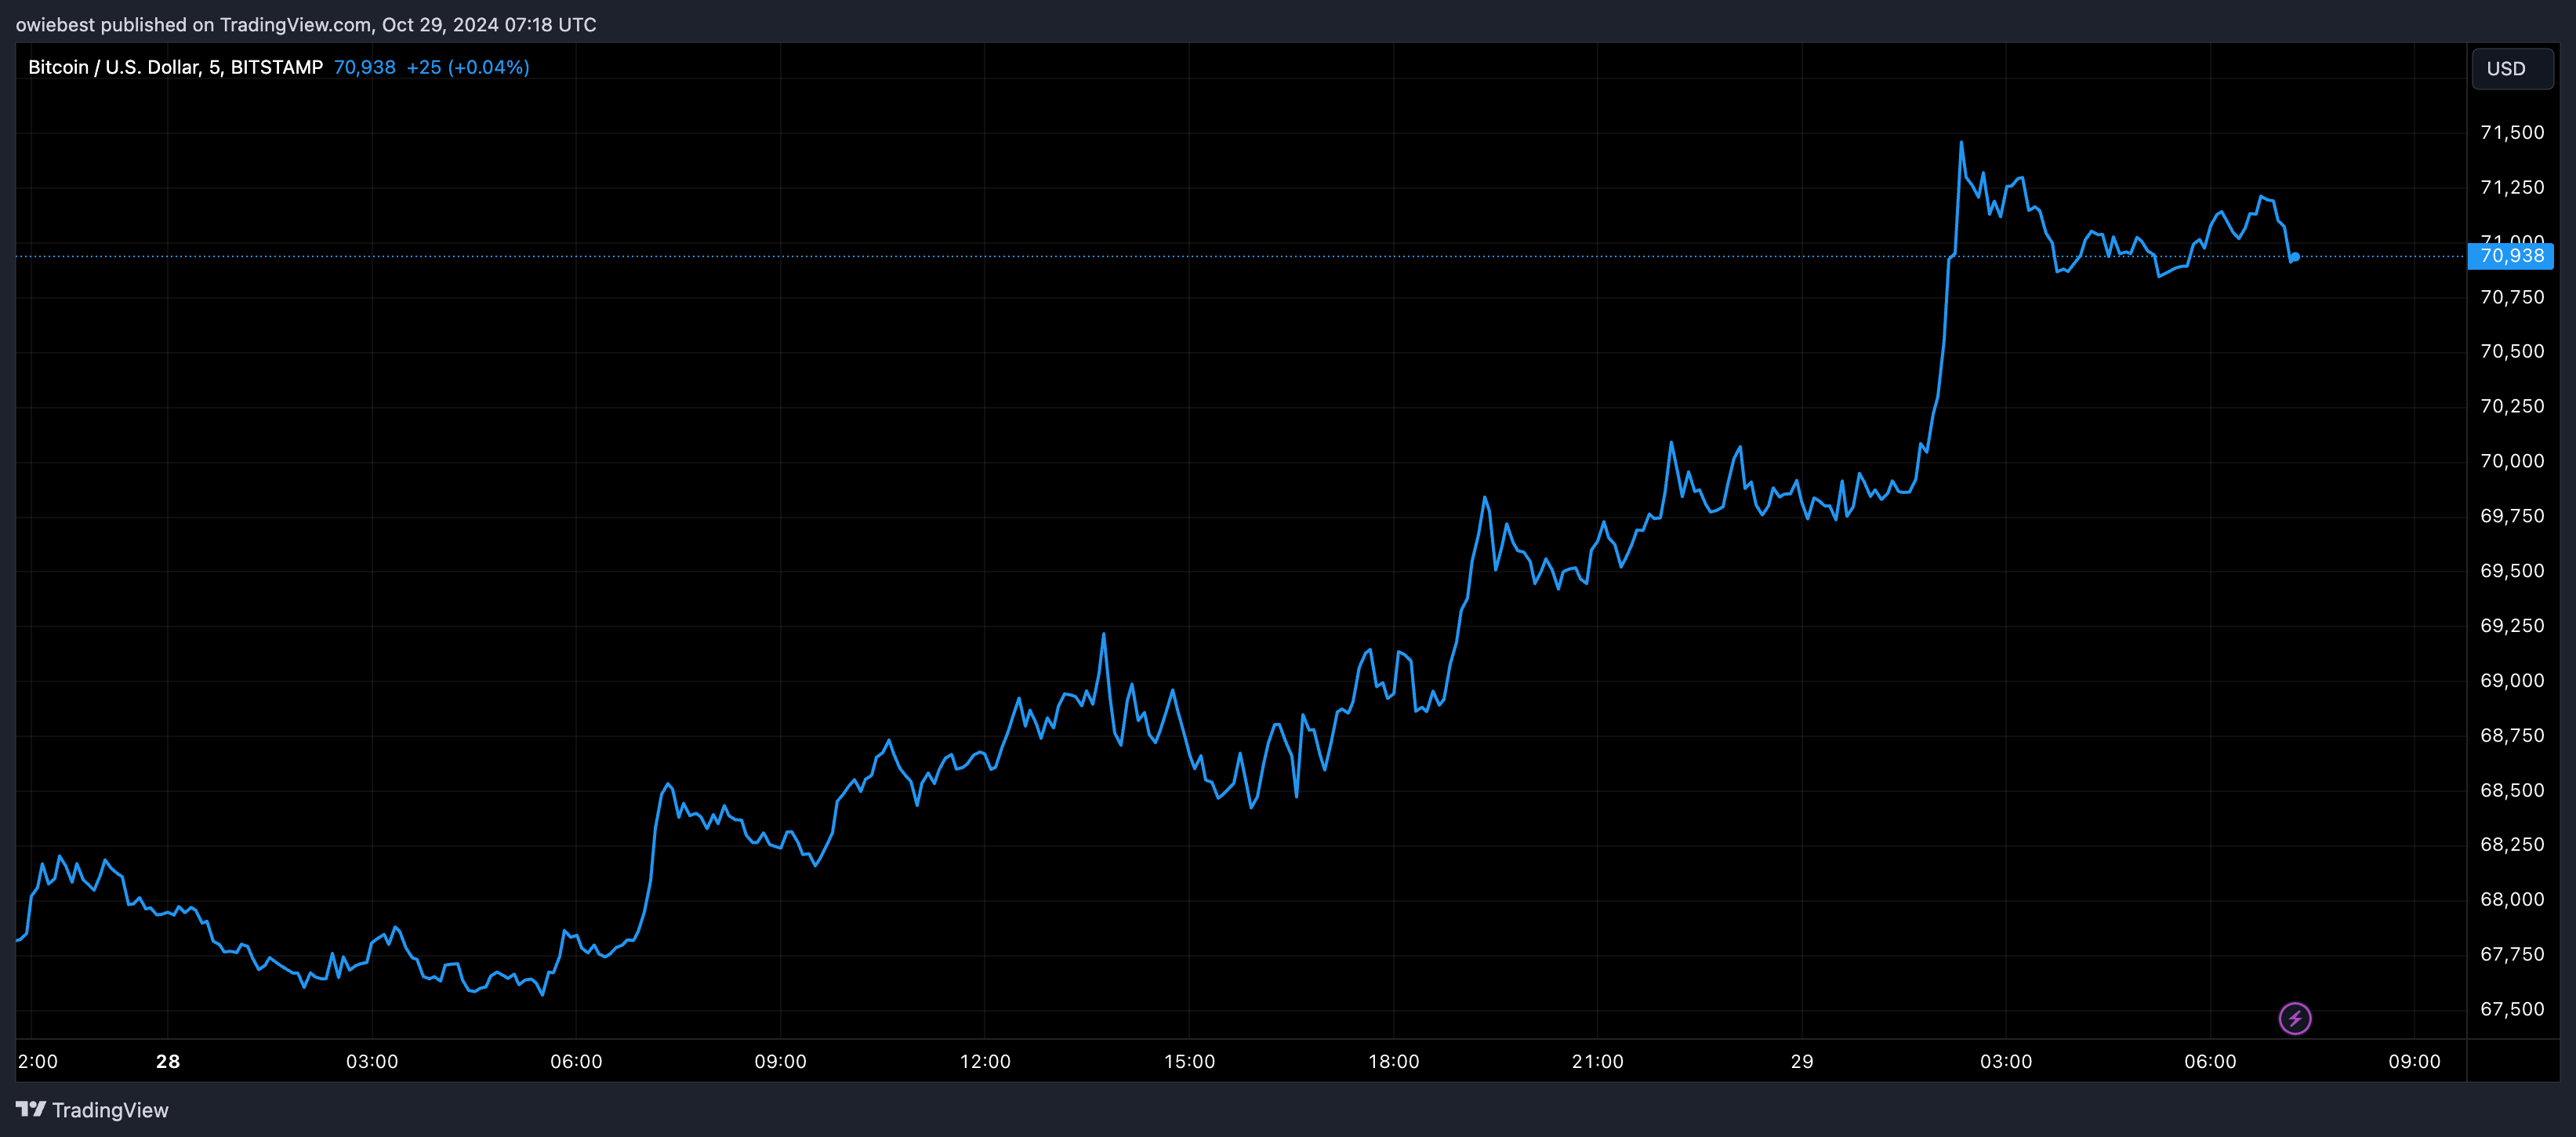Click the purple lightning bolt icon
The height and width of the screenshot is (1137, 2576).
pos(2294,1018)
